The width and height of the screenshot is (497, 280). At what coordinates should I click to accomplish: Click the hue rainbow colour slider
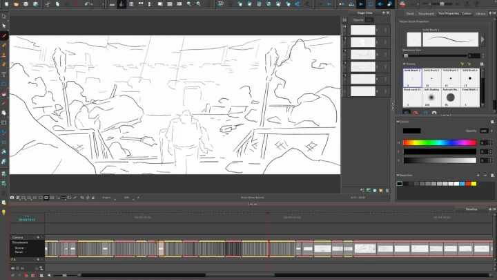pos(439,142)
